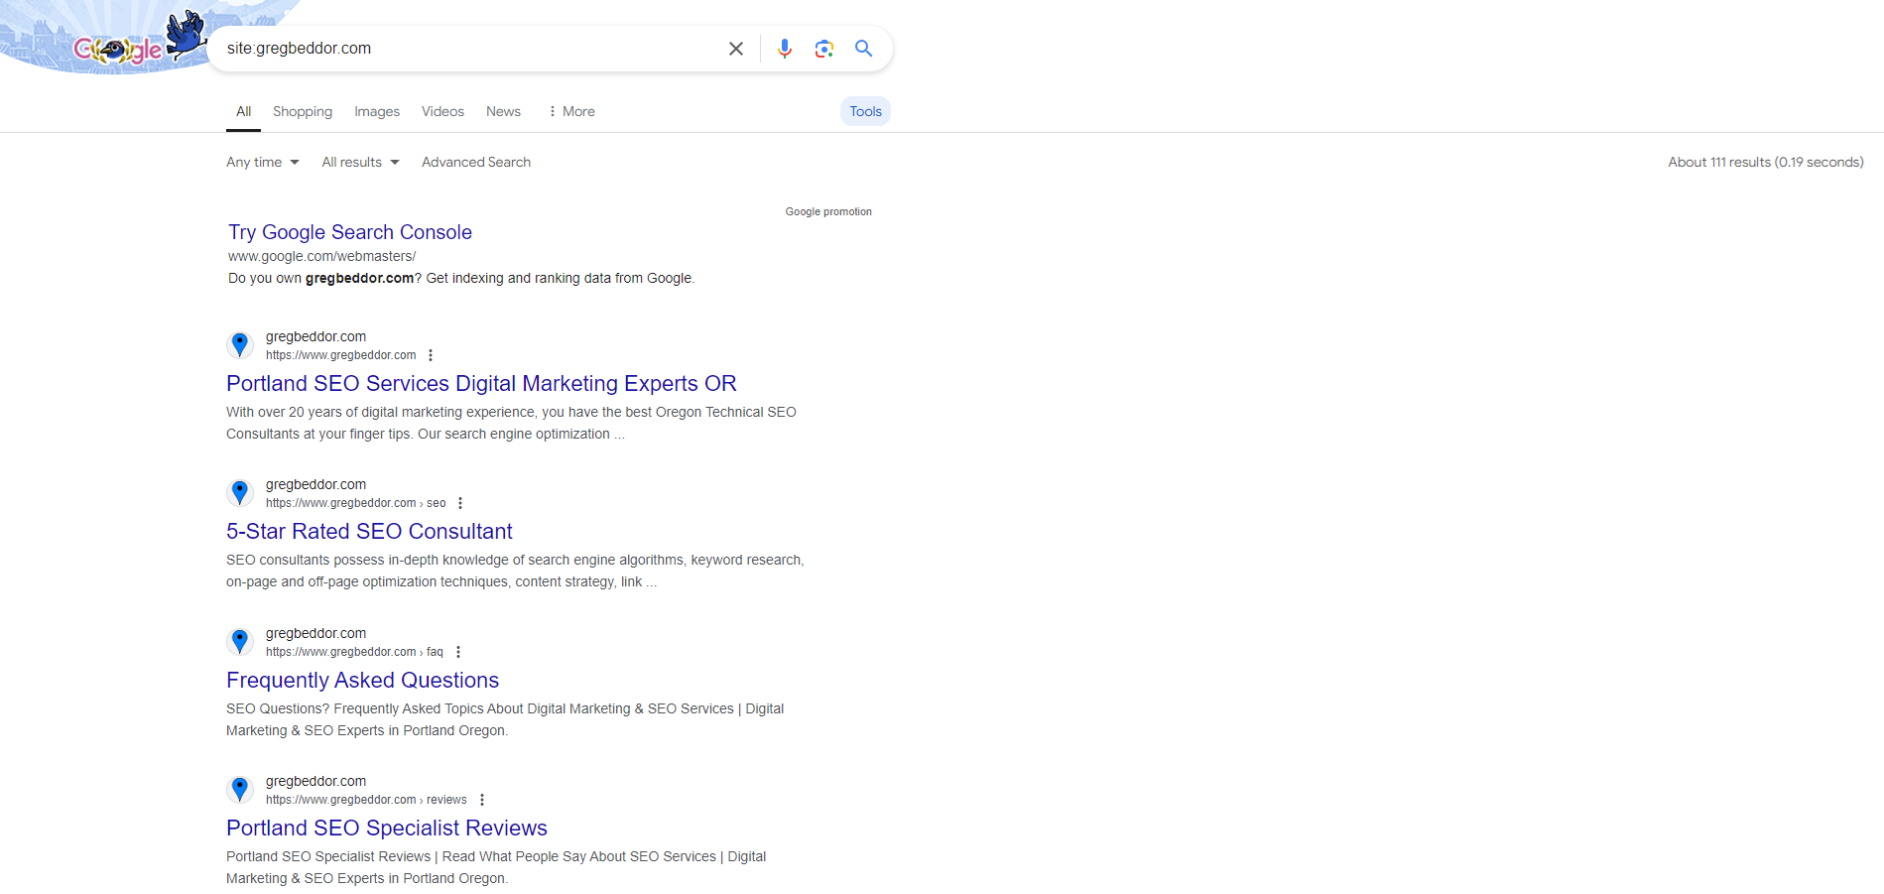The height and width of the screenshot is (894, 1884).
Task: Click snippet 'With over 20 years of digital marketing'
Action: click(x=511, y=423)
